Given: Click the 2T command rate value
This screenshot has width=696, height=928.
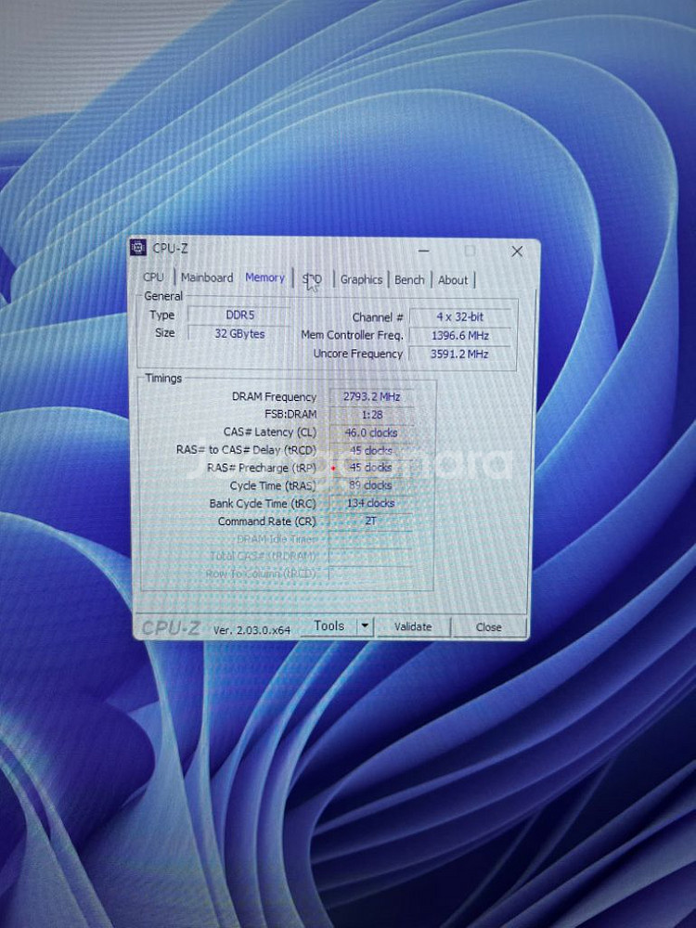Looking at the screenshot, I should 372,521.
